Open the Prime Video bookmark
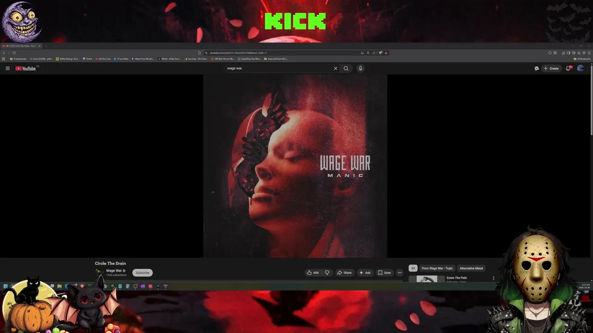 click(121, 59)
